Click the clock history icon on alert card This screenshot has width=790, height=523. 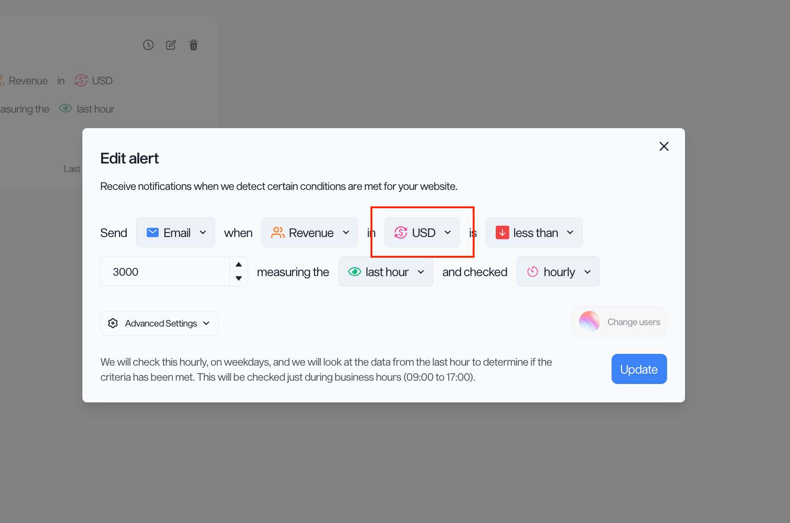[148, 45]
